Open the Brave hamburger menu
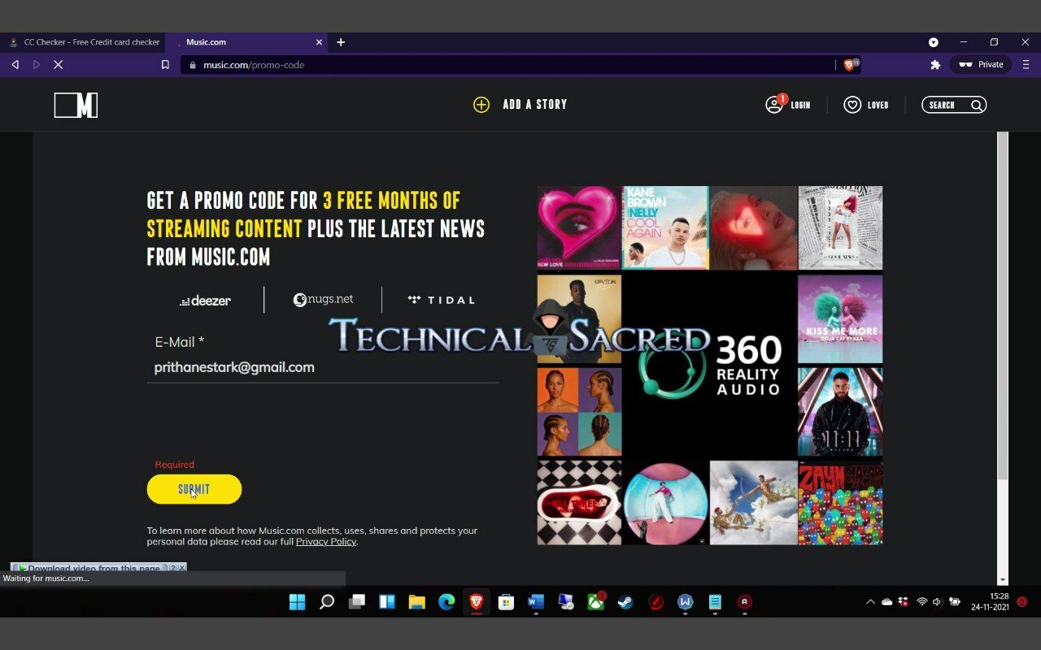The image size is (1041, 650). [x=1026, y=64]
